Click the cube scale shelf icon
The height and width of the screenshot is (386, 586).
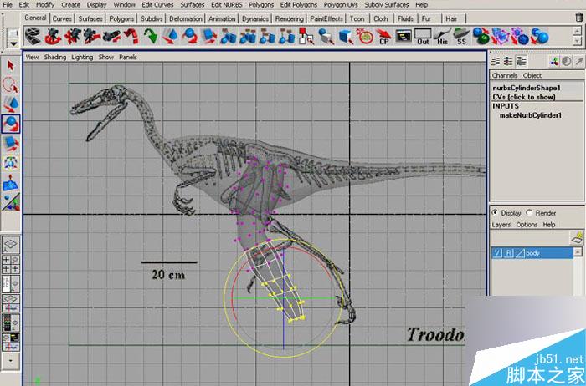pos(209,37)
